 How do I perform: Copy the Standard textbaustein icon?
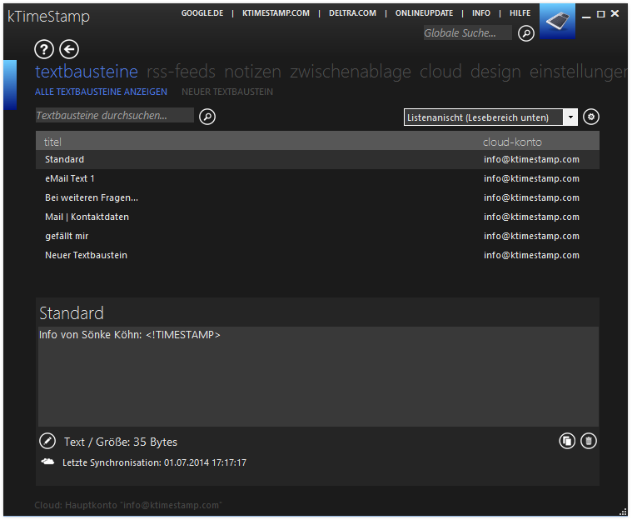[567, 441]
